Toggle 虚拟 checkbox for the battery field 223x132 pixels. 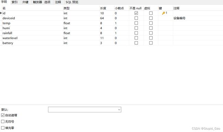pos(151,43)
